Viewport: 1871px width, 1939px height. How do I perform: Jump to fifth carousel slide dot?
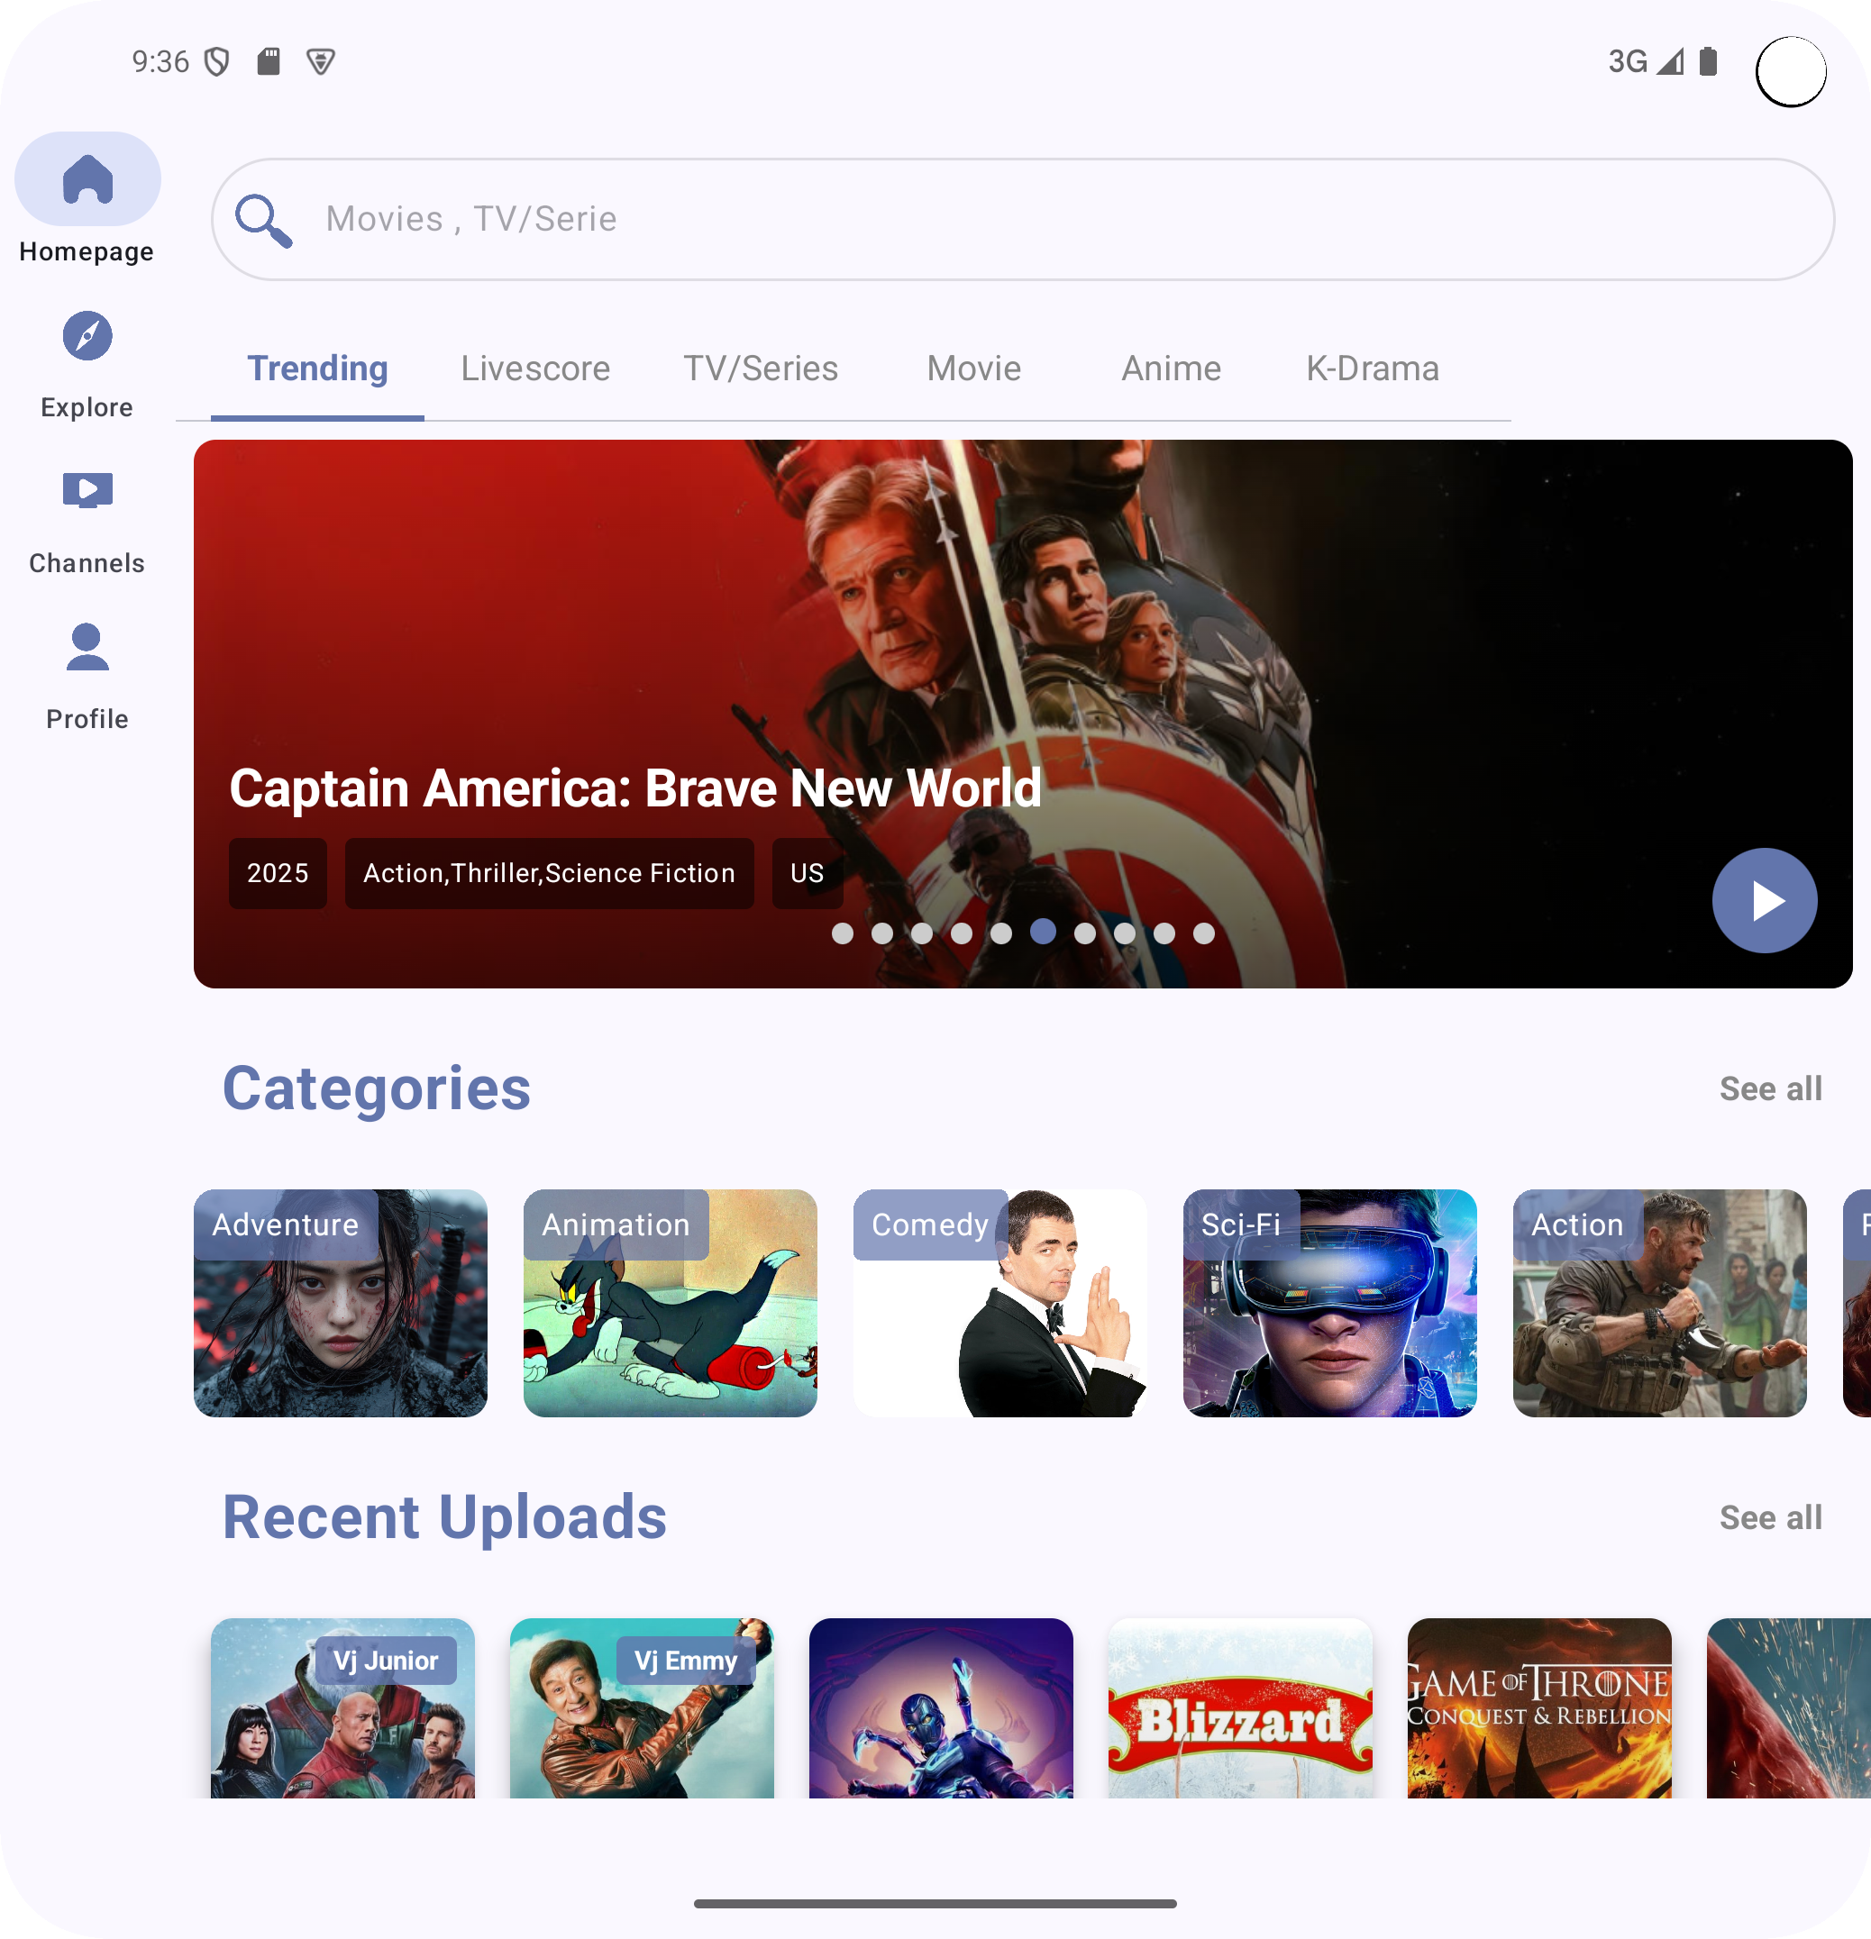coord(1000,933)
